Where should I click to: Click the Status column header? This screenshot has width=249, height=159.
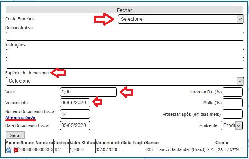click(88, 143)
